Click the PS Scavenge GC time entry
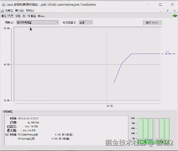178x151 pixels. pyautogui.click(x=44, y=139)
